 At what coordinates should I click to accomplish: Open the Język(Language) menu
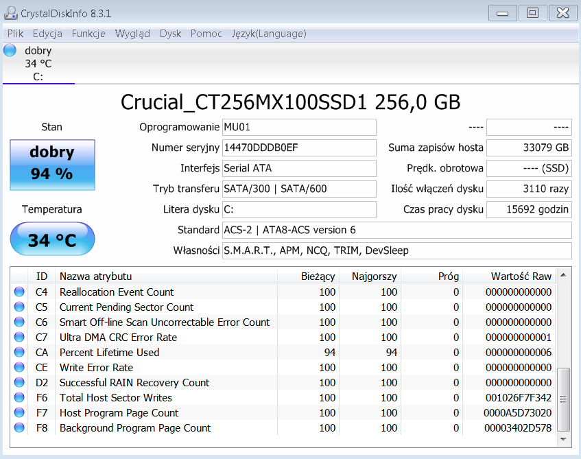(x=269, y=34)
